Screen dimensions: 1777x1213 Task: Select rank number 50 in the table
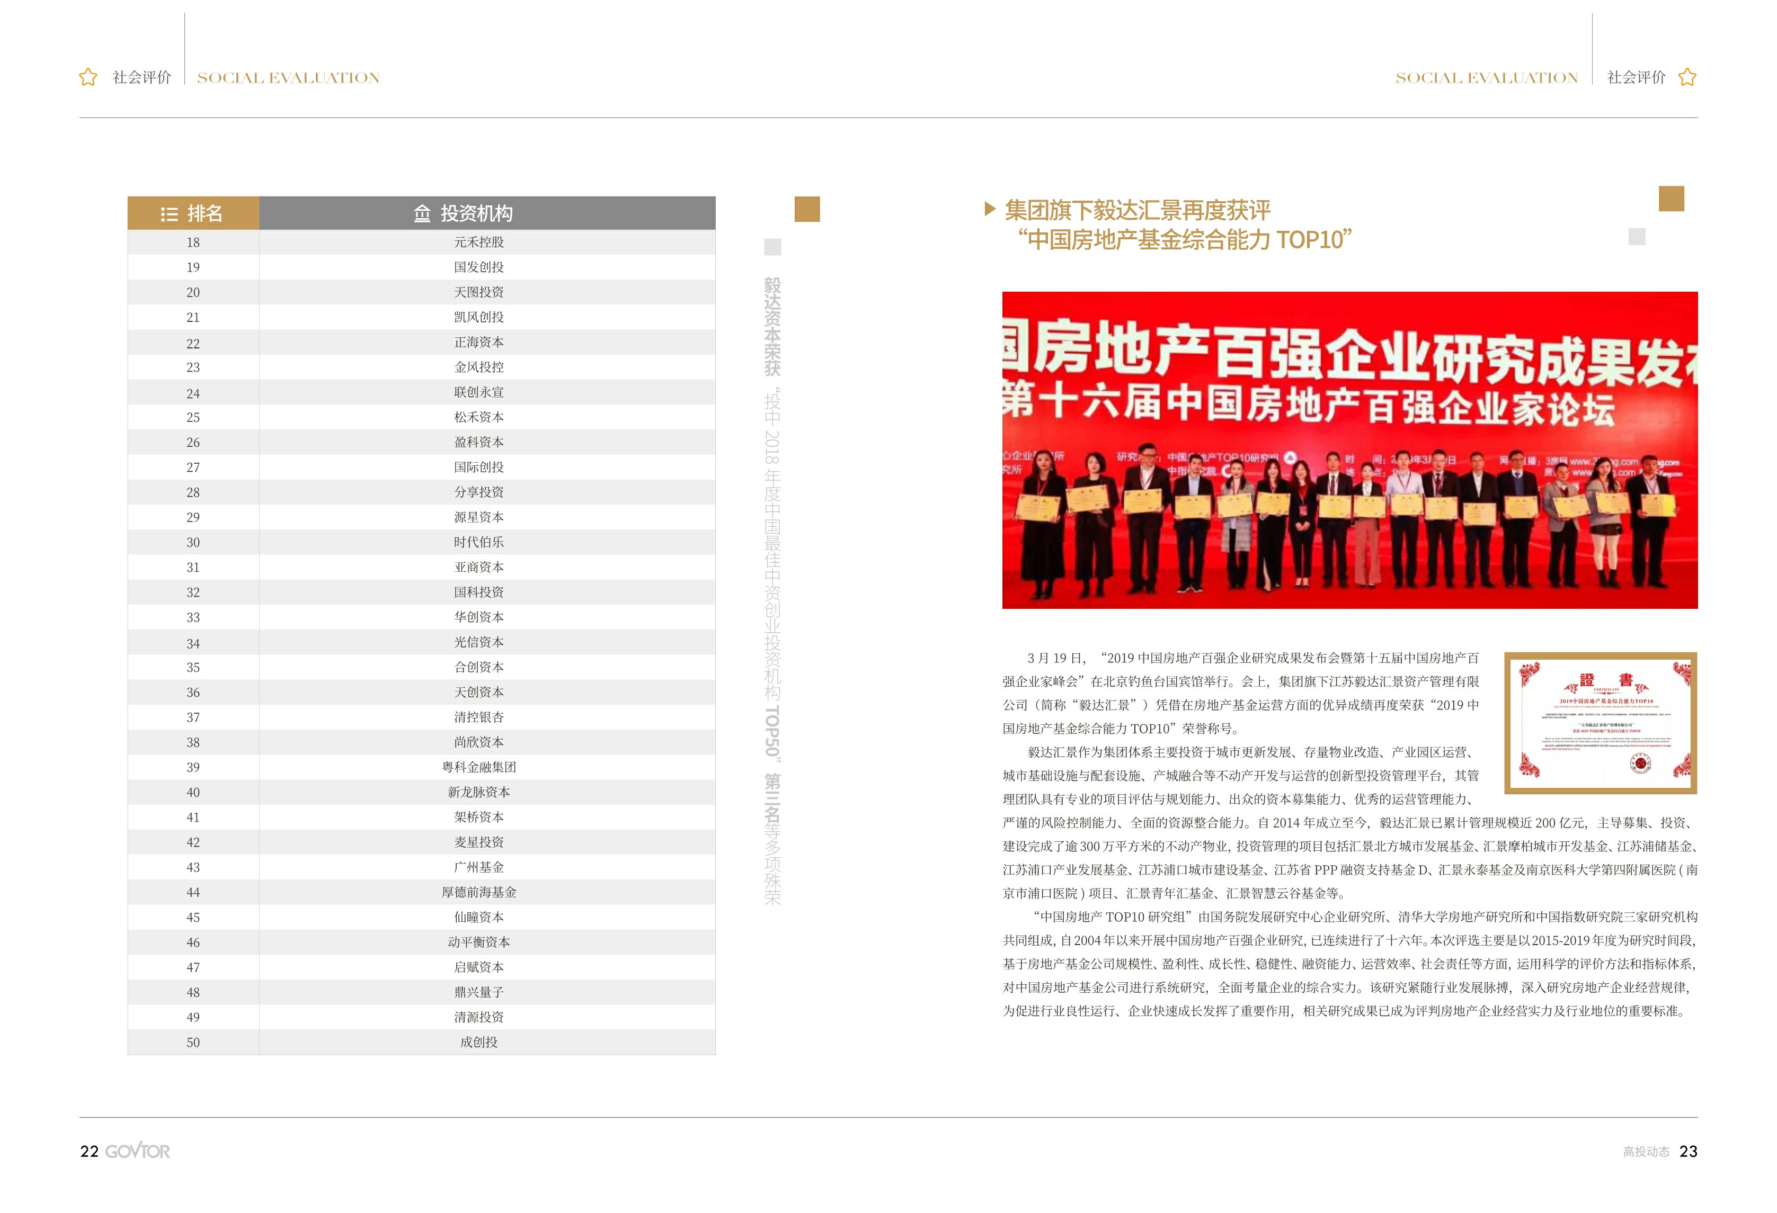pos(193,1043)
